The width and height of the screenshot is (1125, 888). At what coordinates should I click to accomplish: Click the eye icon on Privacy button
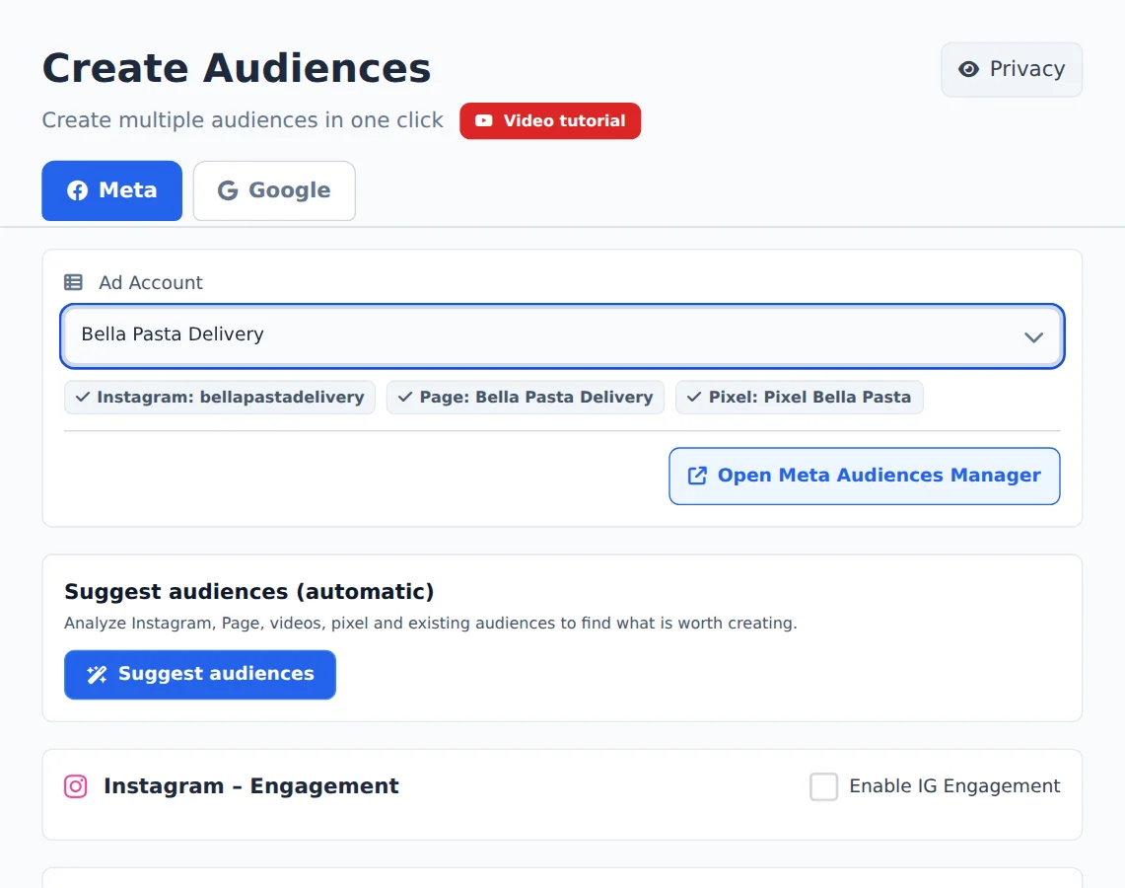click(x=968, y=69)
